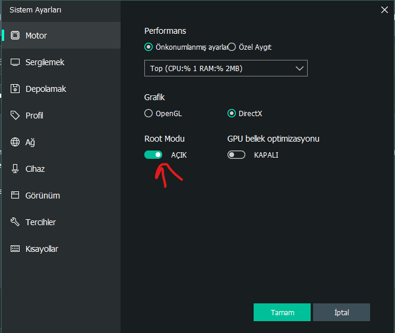Click the Tercihler wrench icon
Viewport: 395px width, 333px height.
tap(15, 222)
